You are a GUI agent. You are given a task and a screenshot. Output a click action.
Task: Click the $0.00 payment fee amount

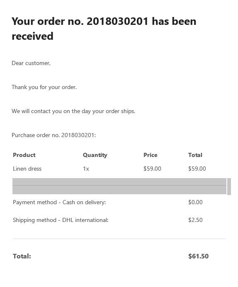point(195,202)
